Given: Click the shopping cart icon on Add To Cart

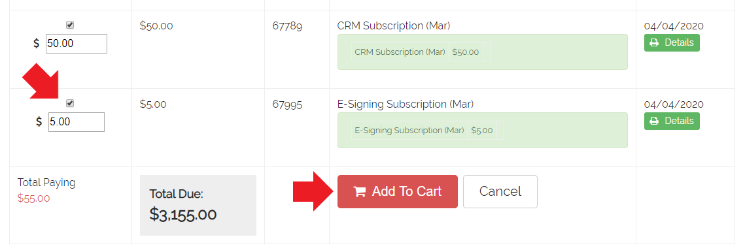Looking at the screenshot, I should point(360,191).
